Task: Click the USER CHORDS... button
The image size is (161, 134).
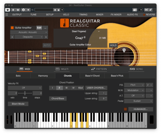Action: pyautogui.click(x=96, y=88)
